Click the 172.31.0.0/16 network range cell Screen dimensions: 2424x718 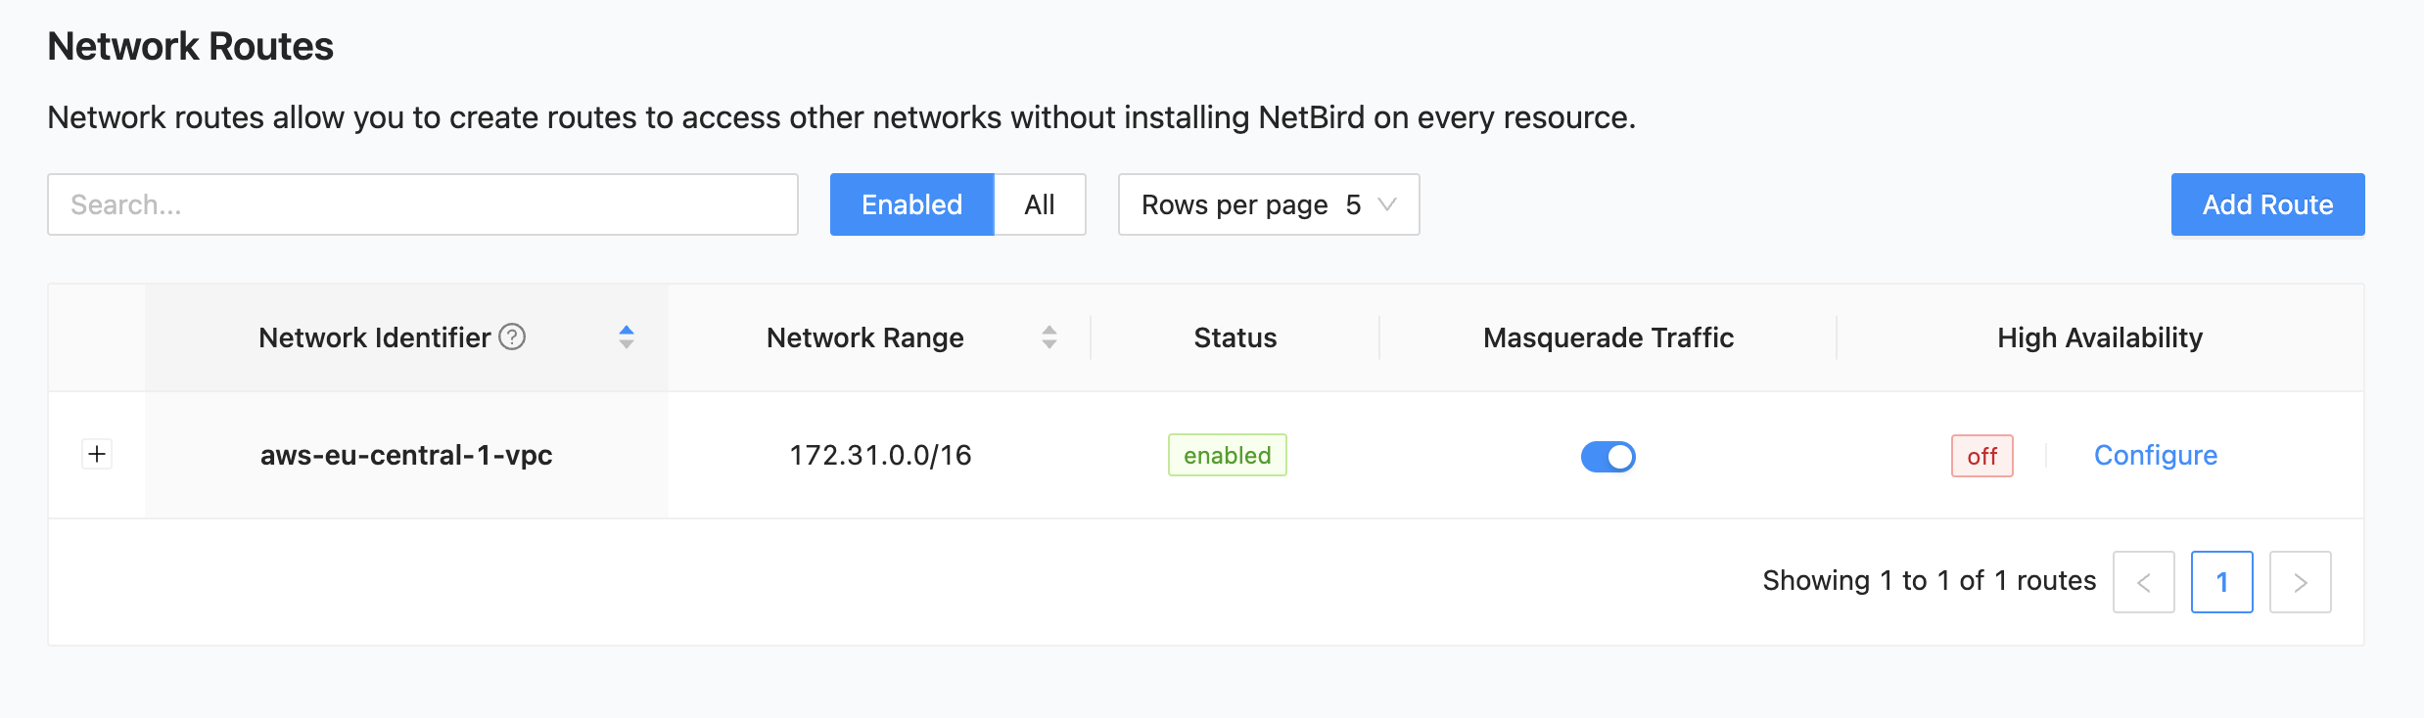(x=880, y=456)
